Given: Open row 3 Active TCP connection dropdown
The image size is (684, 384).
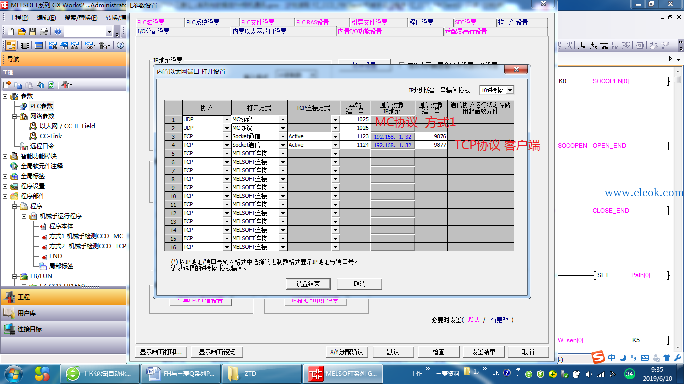Looking at the screenshot, I should click(335, 137).
